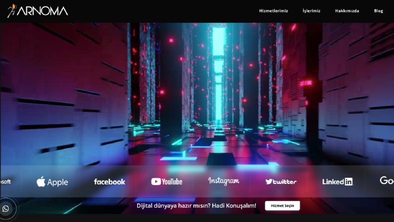
Task: Click the YouTube logo in brand strip
Action: coord(166,182)
